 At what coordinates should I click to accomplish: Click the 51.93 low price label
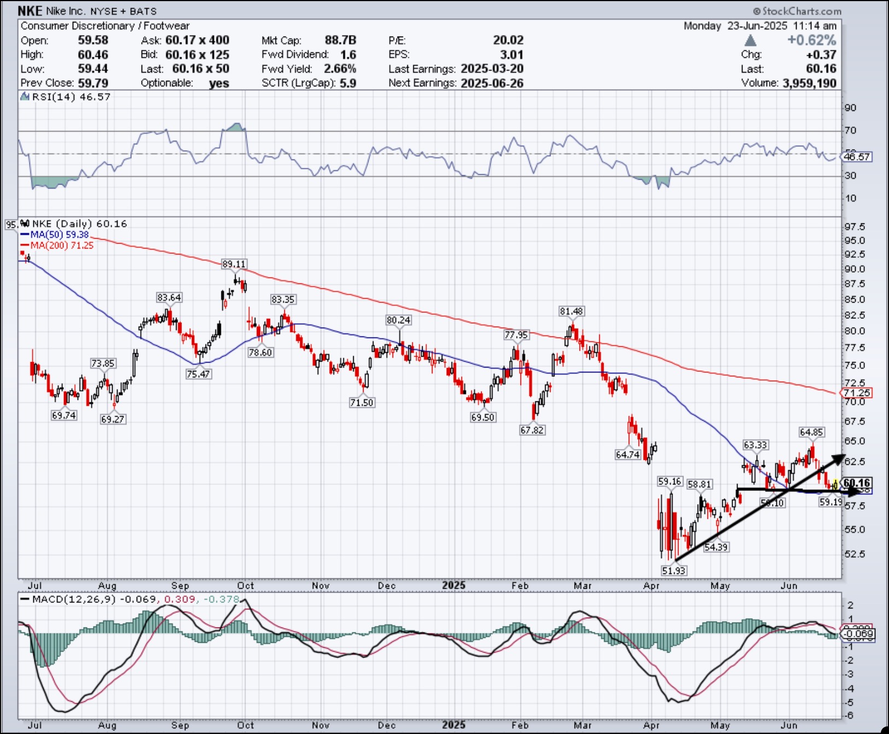(673, 570)
